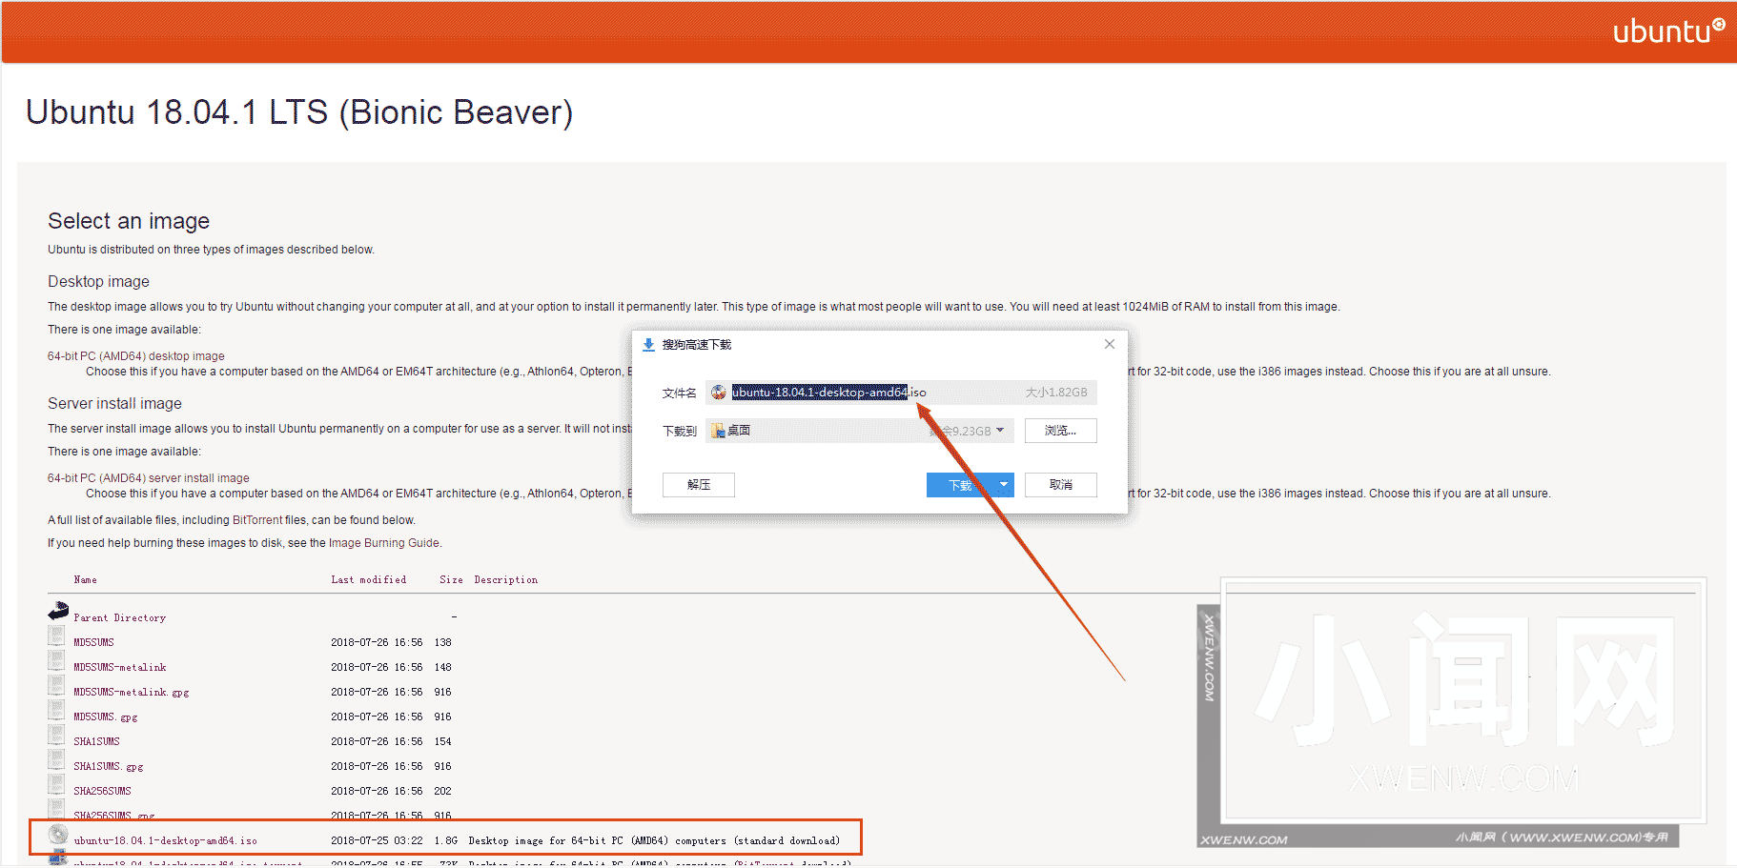Sort the listing by Description column header
Viewport: 1737px width, 868px height.
coord(505,580)
